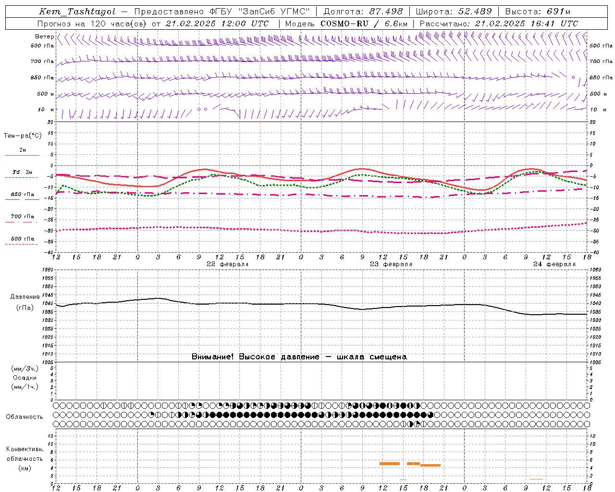The image size is (615, 492).
Task: Click the latitude value Широта: 52.489
Action: coord(454,12)
